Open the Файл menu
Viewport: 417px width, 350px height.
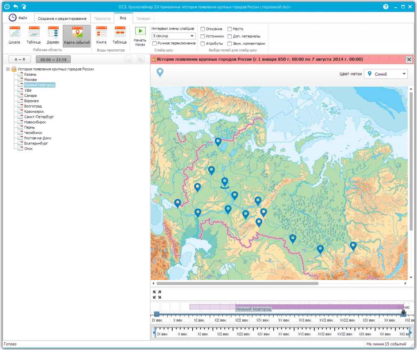(x=18, y=18)
